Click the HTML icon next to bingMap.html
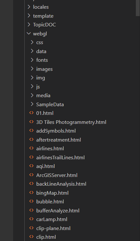This screenshot has height=241, width=140. pos(31,193)
